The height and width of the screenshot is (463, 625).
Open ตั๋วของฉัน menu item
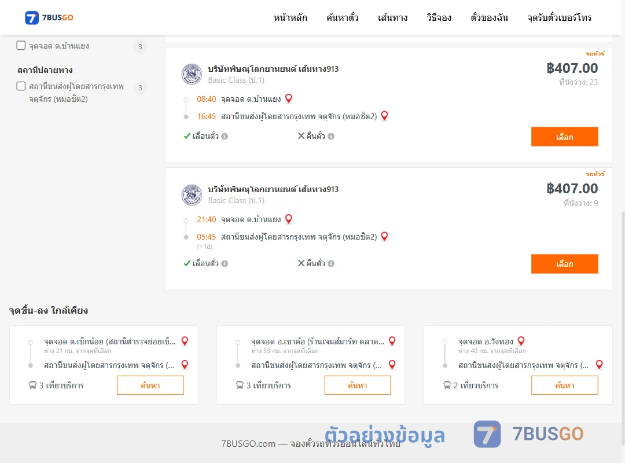tap(489, 17)
